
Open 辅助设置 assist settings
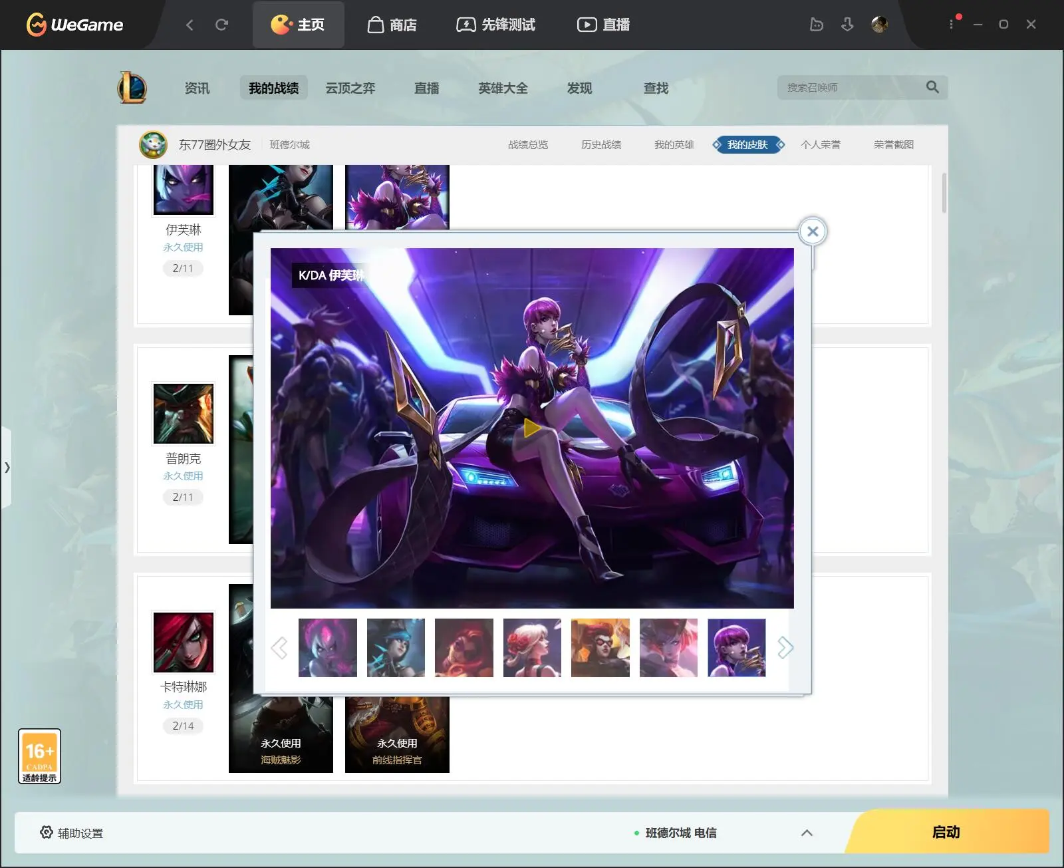[72, 833]
